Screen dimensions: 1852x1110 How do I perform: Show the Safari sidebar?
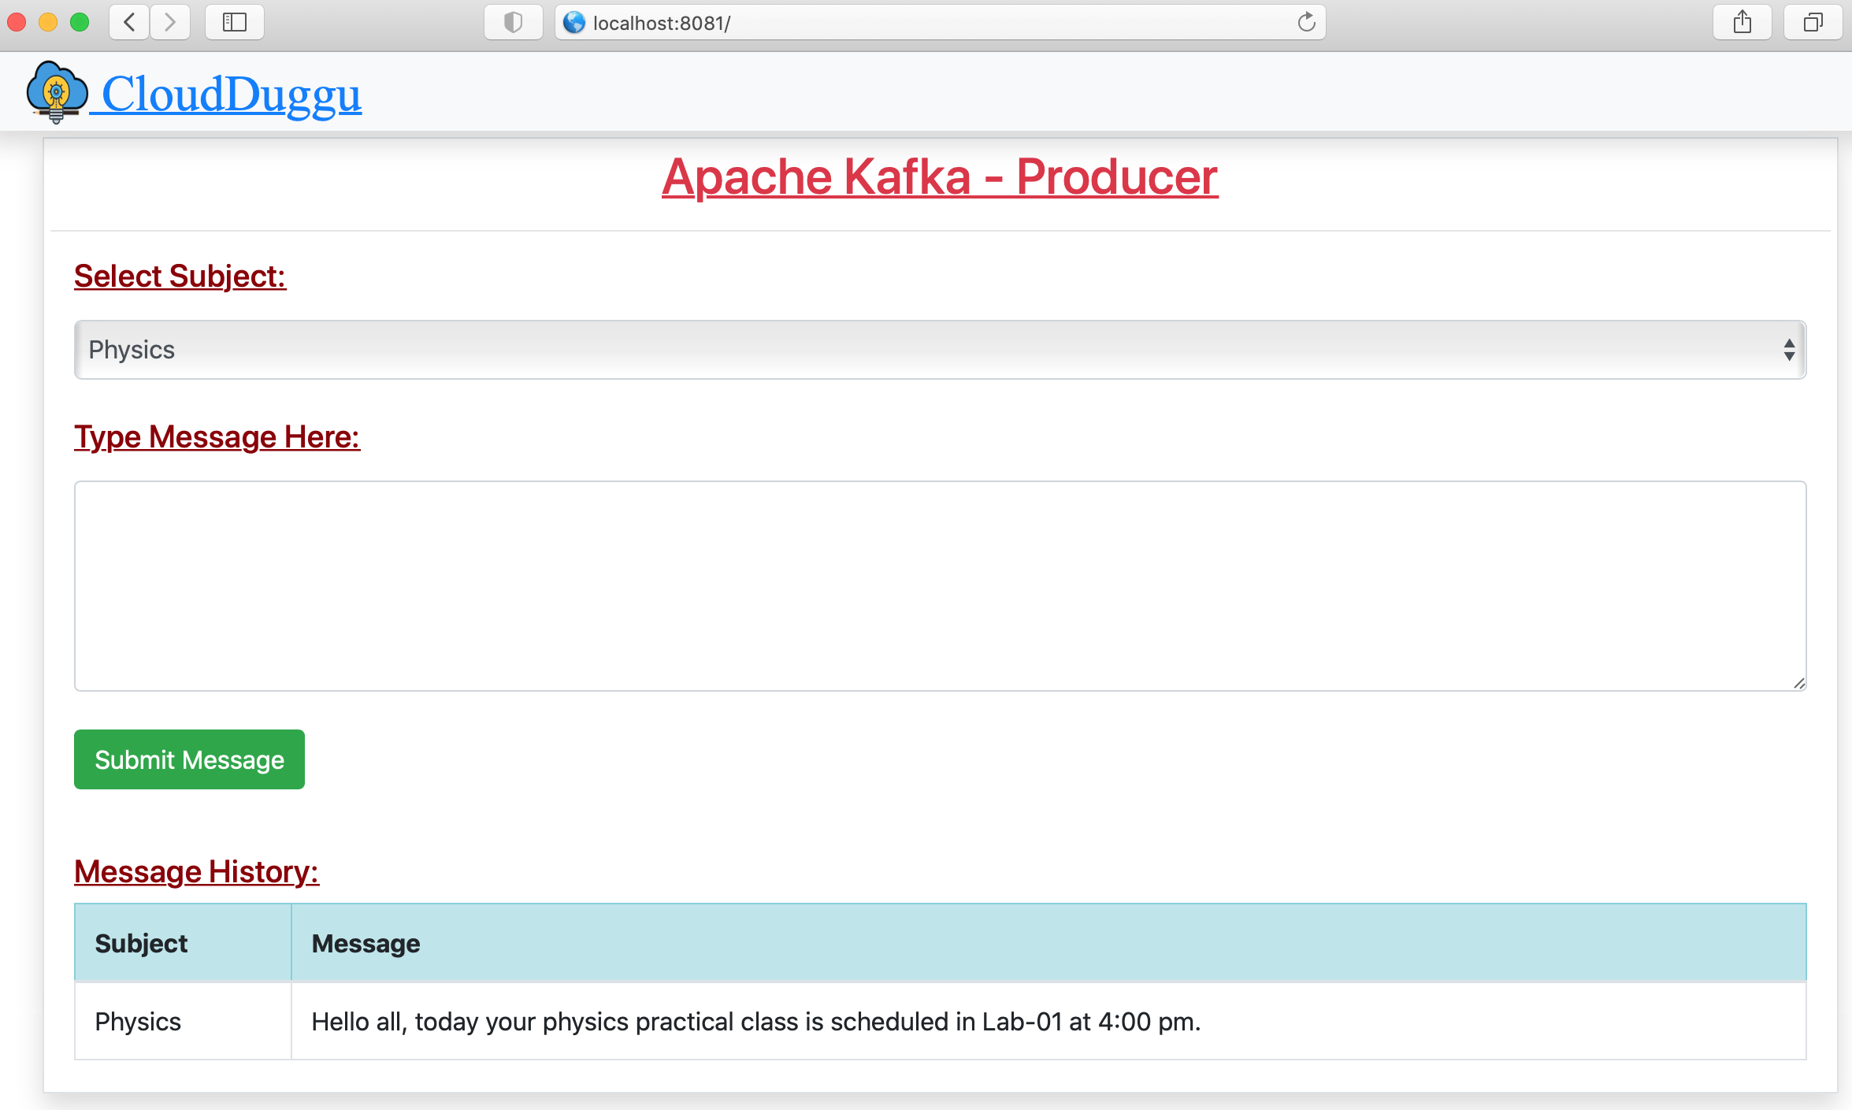(x=234, y=22)
